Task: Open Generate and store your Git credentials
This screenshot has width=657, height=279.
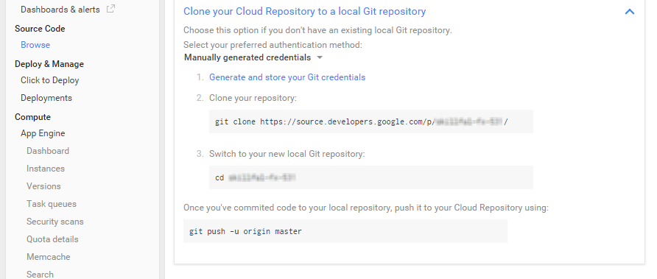Action: (x=287, y=77)
